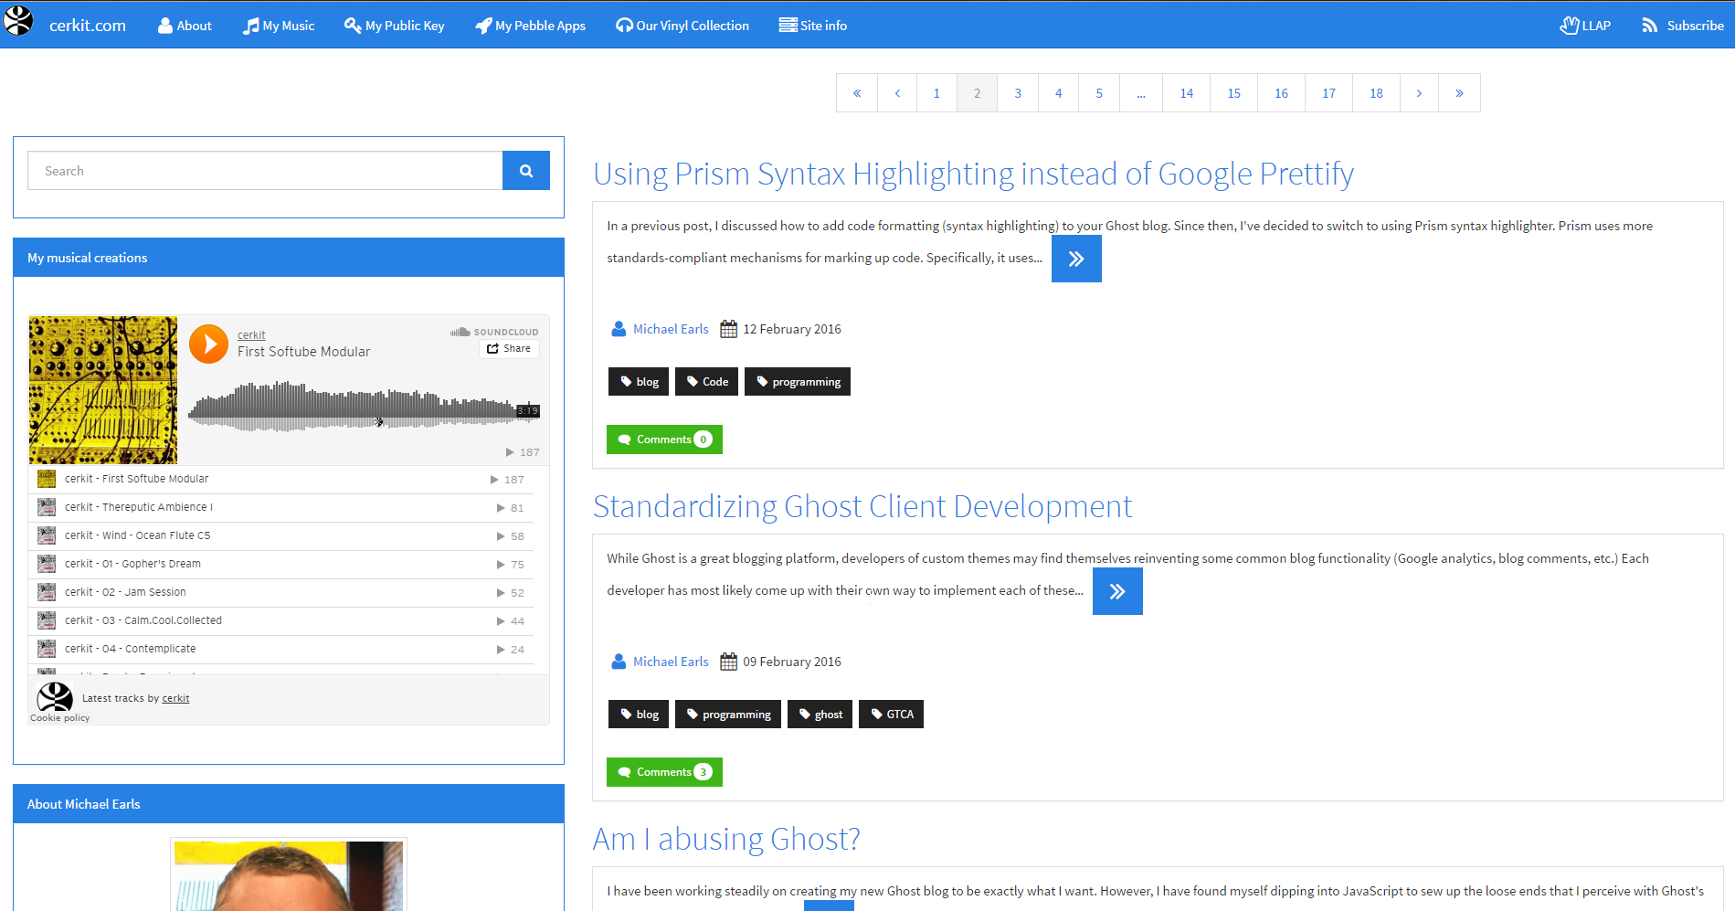The height and width of the screenshot is (911, 1735).
Task: Play the track cerkit - Wind - Ocean Flute C5
Action: pos(136,535)
